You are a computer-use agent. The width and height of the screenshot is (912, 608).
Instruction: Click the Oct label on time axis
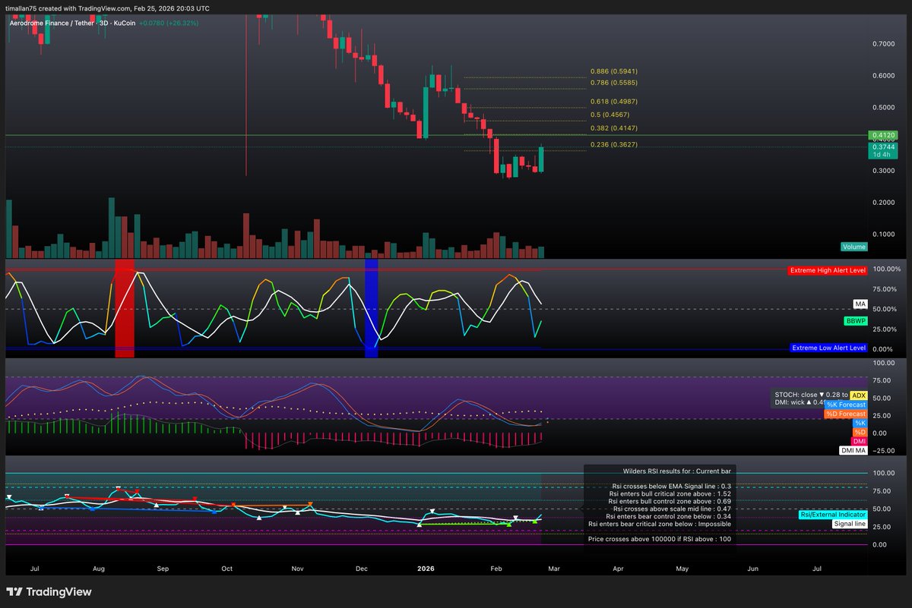pos(227,567)
